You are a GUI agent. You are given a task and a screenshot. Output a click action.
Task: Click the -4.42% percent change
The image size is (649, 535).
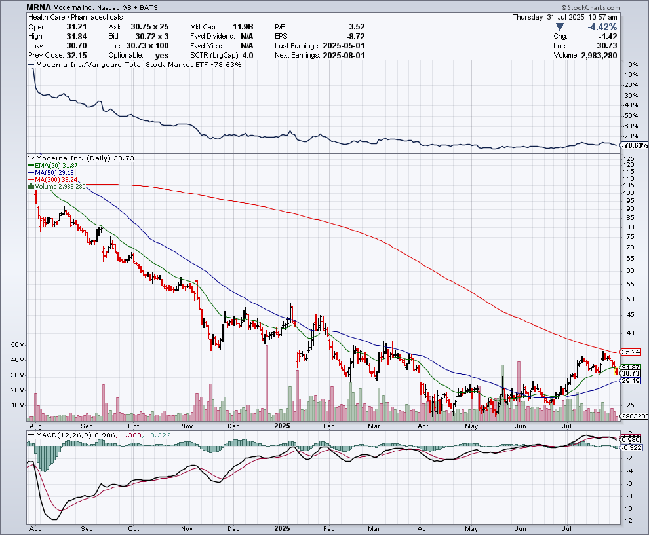(x=602, y=27)
